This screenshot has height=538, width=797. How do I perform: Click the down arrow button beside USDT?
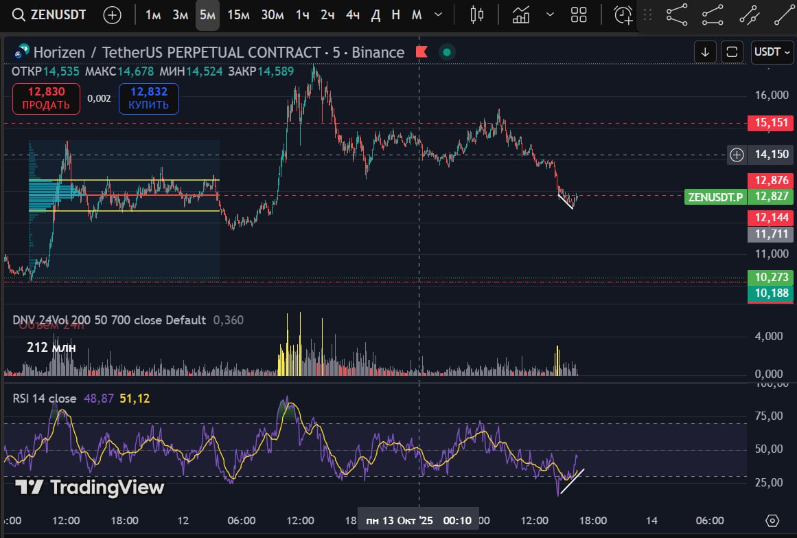pos(705,52)
